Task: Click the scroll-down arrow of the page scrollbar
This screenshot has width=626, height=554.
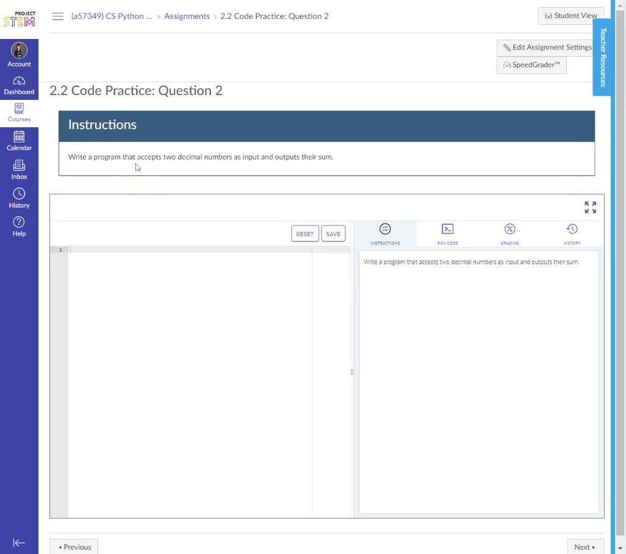Action: [x=620, y=549]
